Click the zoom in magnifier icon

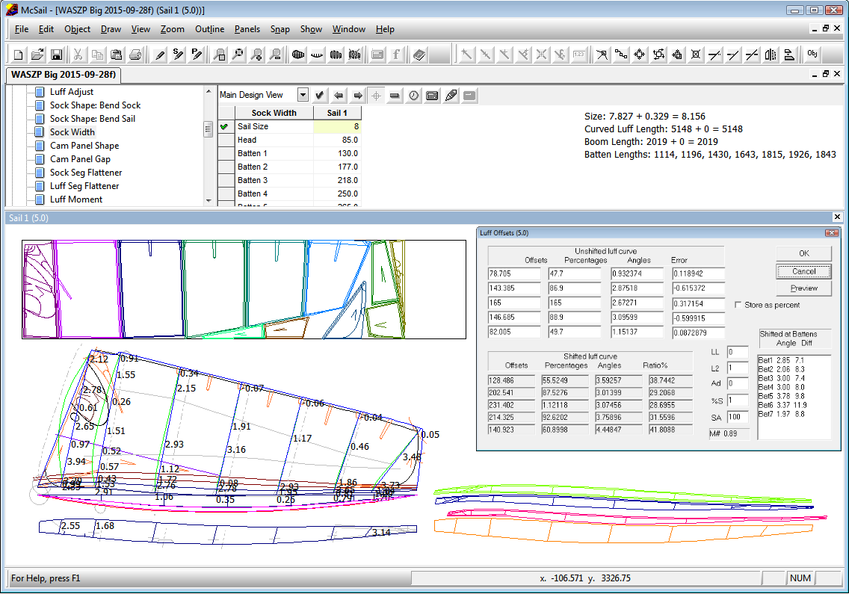tap(256, 55)
